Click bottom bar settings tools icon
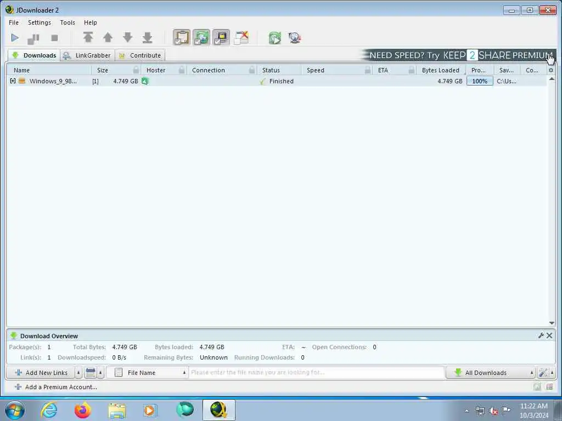Image resolution: width=562 pixels, height=421 pixels. [543, 373]
